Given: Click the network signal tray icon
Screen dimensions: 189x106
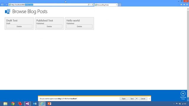Looking at the screenshot, I should coord(183,104).
